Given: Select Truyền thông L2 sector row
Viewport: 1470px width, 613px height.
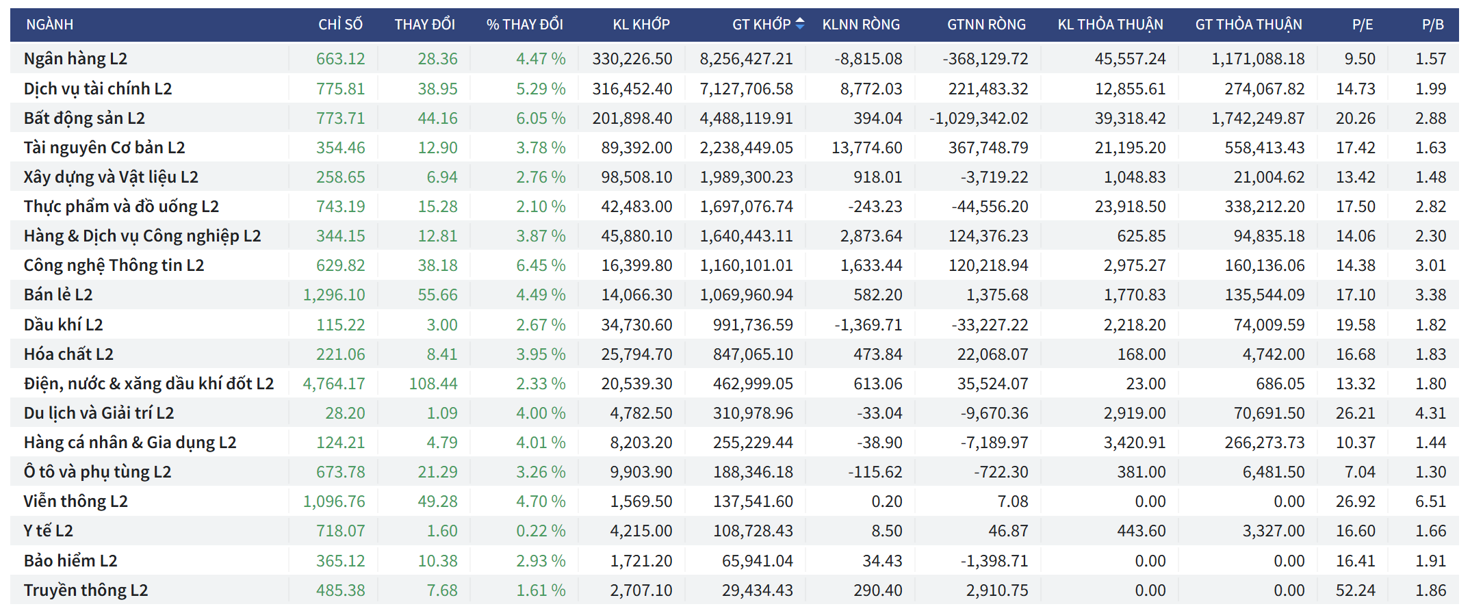Looking at the screenshot, I should [x=86, y=590].
